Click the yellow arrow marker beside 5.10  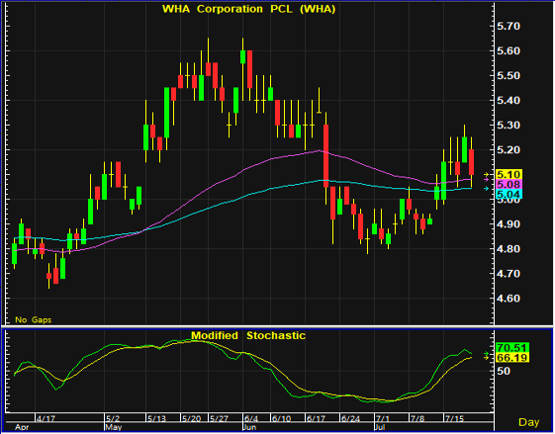coord(487,174)
